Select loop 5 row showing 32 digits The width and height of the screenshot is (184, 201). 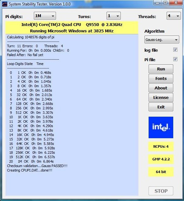coord(31,95)
